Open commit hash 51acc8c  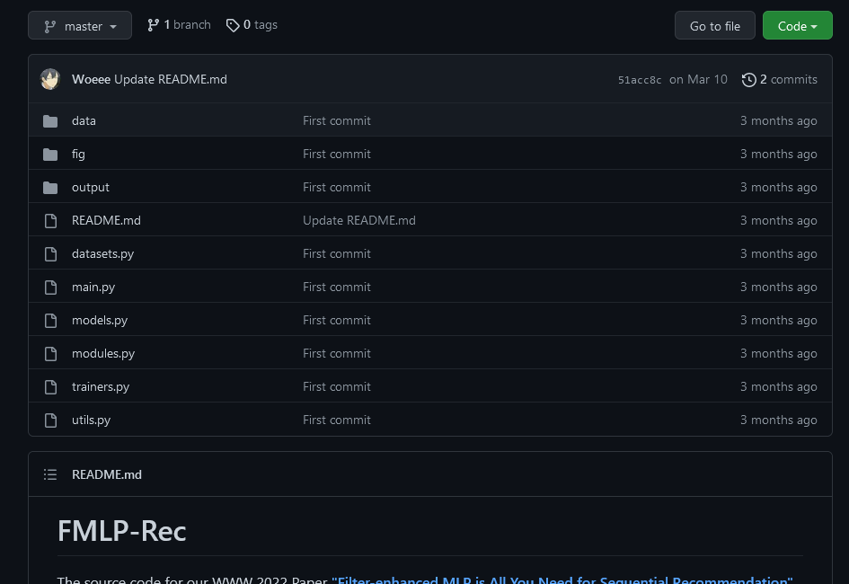point(640,80)
